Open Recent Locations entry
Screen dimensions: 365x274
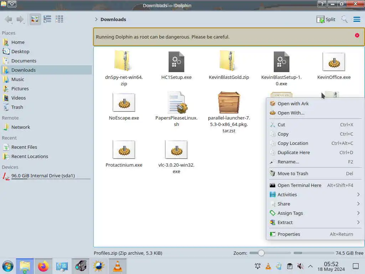pyautogui.click(x=46, y=156)
